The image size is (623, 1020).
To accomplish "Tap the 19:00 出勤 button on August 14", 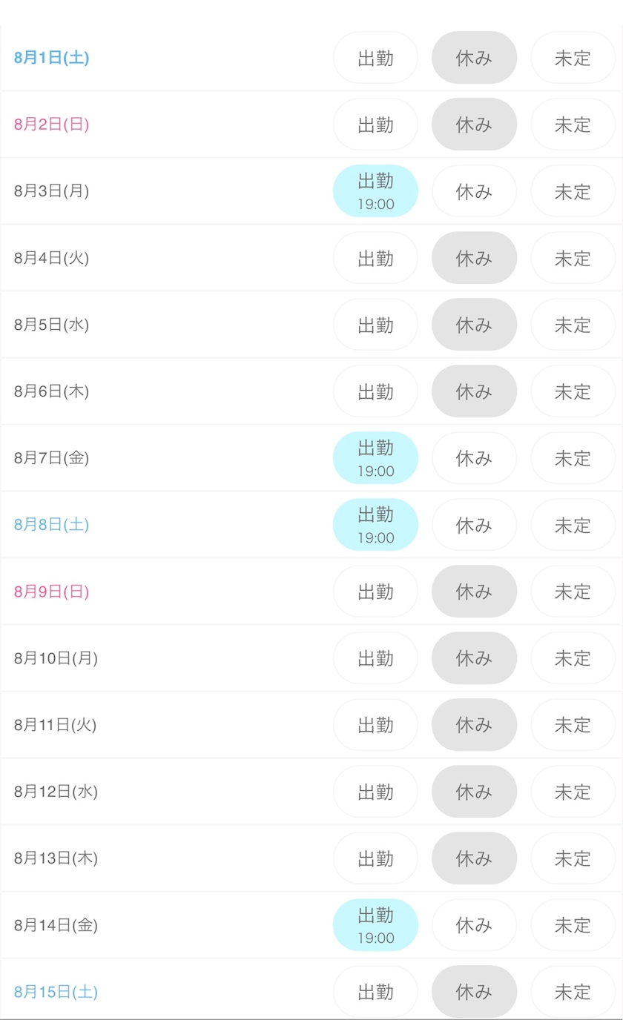I will tap(375, 925).
